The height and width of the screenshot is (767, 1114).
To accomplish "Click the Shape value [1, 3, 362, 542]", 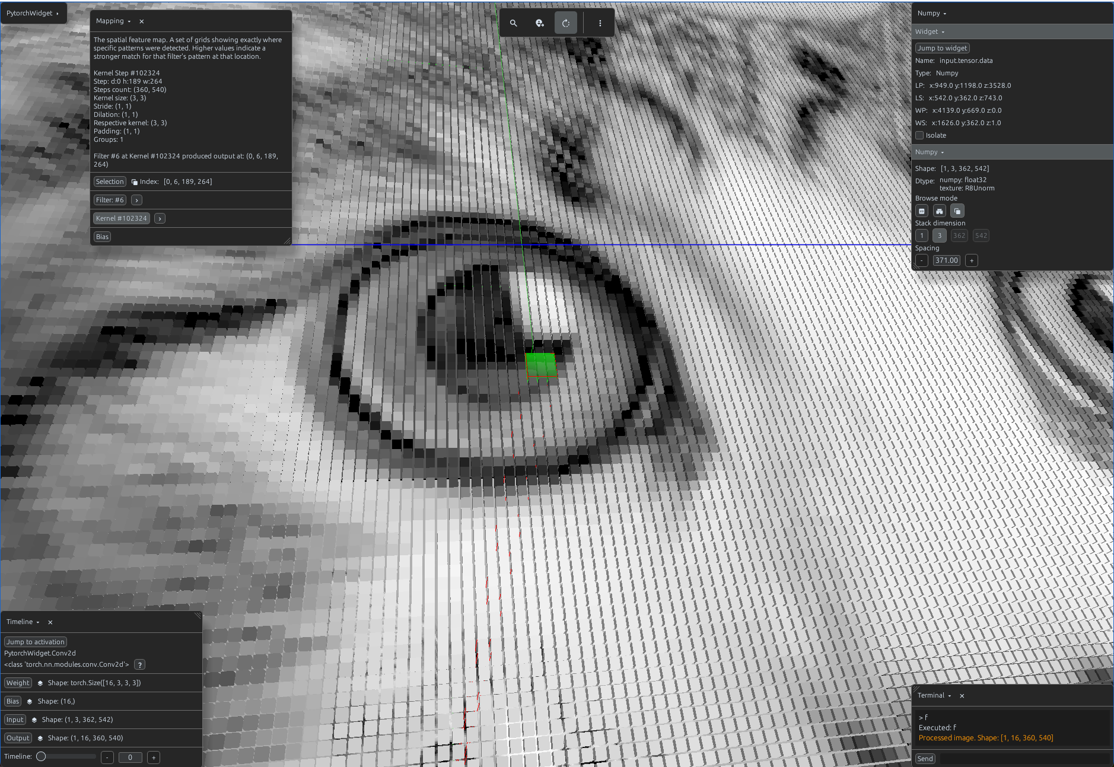I will [965, 169].
